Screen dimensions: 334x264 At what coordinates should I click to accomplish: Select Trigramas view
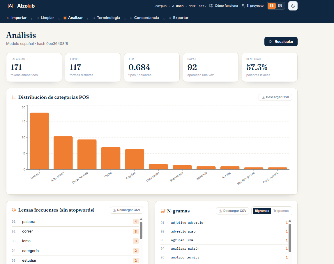(x=281, y=211)
